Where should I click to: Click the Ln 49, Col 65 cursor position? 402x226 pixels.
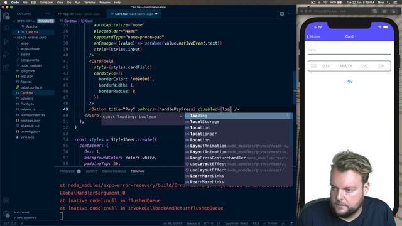[x=173, y=223]
